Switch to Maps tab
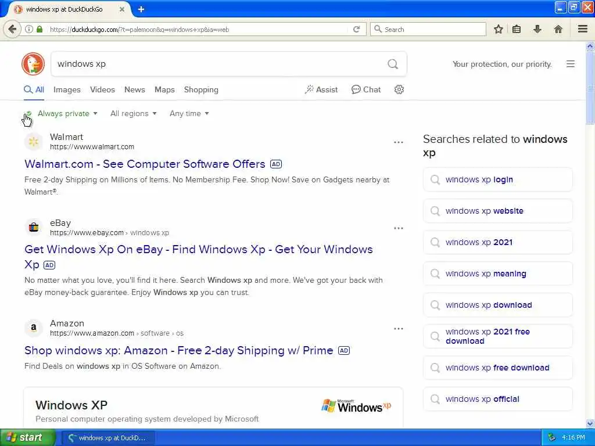This screenshot has height=446, width=595. (164, 89)
